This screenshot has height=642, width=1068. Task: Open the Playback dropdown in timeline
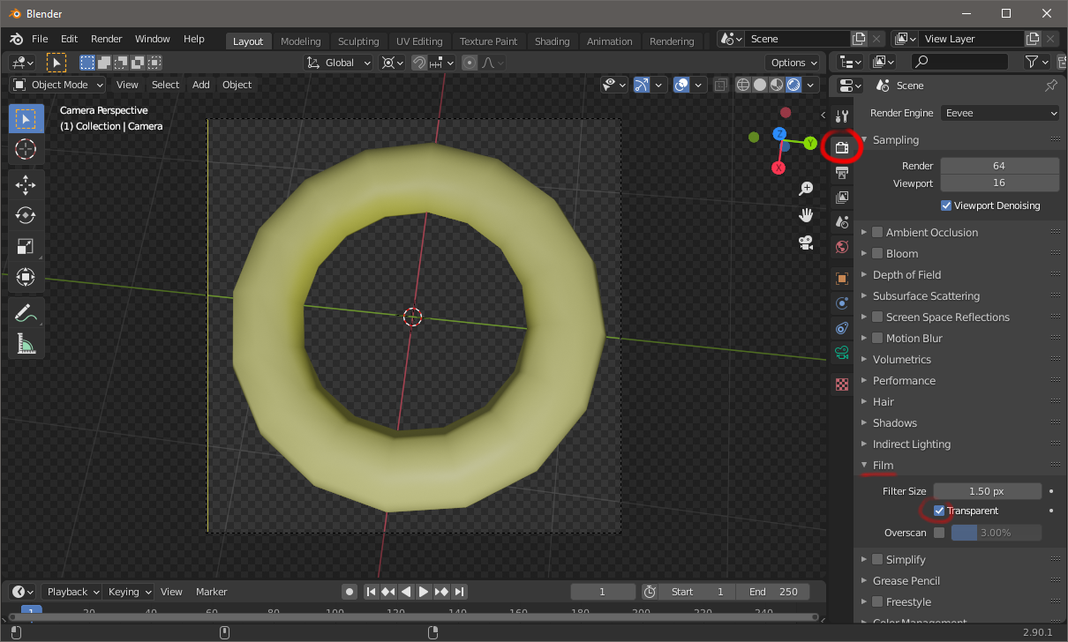71,592
